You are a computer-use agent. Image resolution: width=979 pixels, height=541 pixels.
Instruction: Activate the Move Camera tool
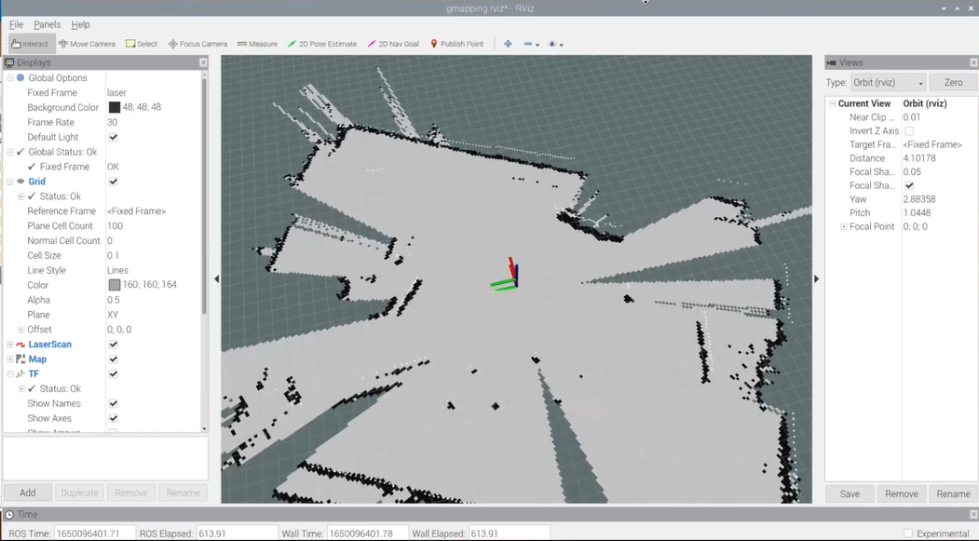(87, 44)
